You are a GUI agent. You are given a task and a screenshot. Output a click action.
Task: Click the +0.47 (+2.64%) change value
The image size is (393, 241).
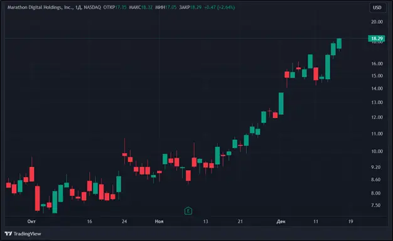point(220,8)
